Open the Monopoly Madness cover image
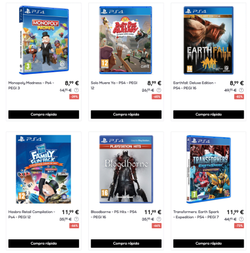Image resolution: width=250 pixels, height=253 pixels. click(x=44, y=40)
